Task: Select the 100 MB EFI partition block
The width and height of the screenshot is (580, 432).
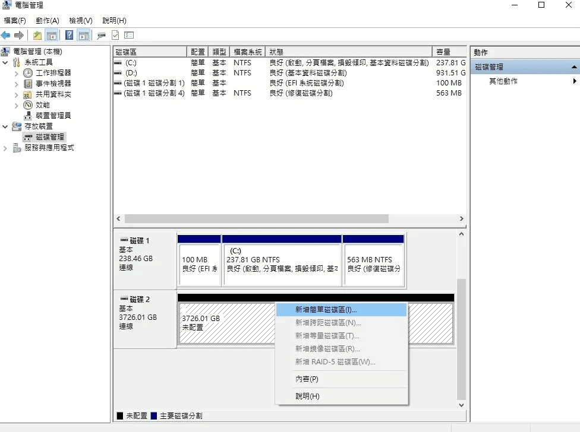Action: (x=199, y=261)
